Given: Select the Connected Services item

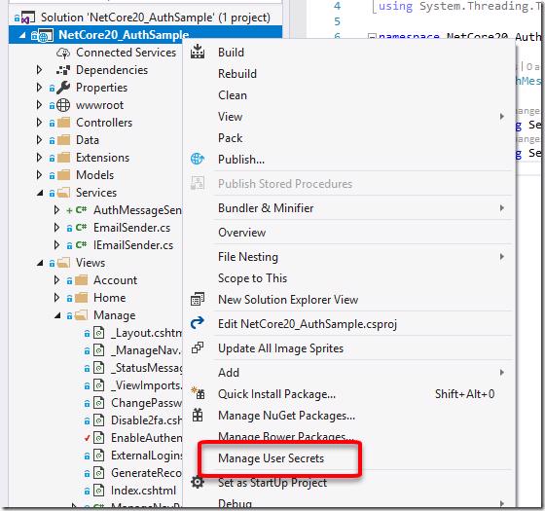Looking at the screenshot, I should [x=126, y=53].
